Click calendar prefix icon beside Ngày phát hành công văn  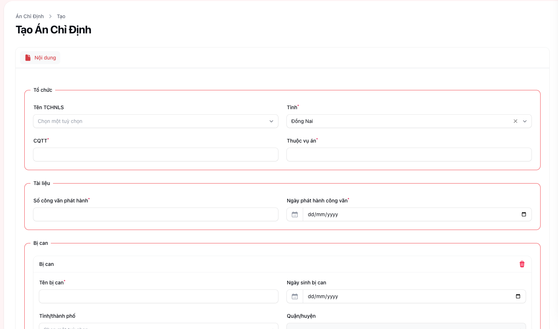295,214
